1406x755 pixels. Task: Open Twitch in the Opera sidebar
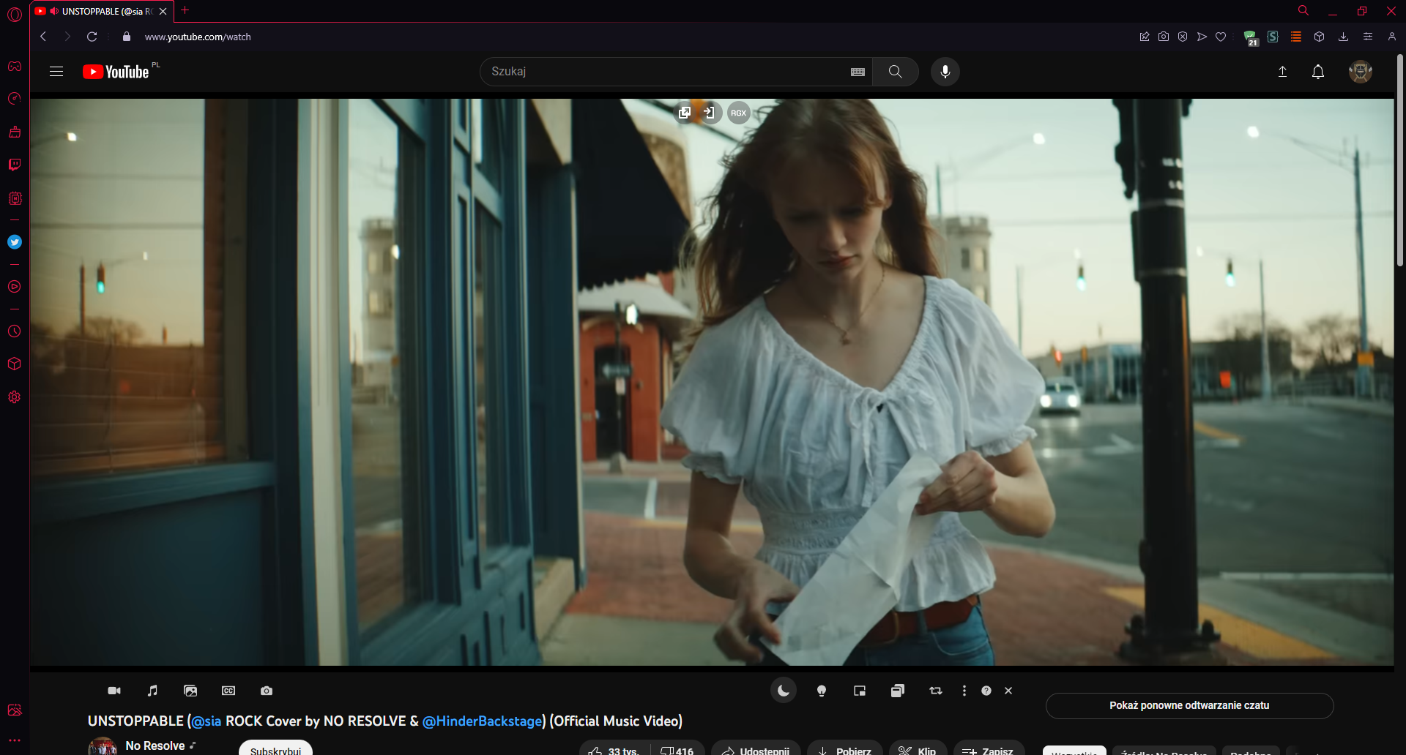[15, 165]
